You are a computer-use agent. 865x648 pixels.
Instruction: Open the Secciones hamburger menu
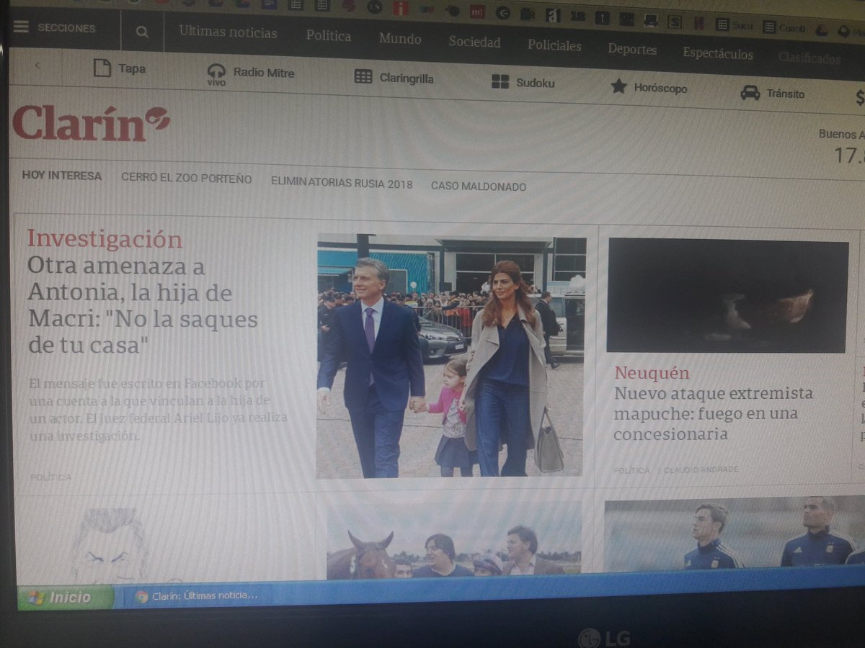click(x=21, y=27)
